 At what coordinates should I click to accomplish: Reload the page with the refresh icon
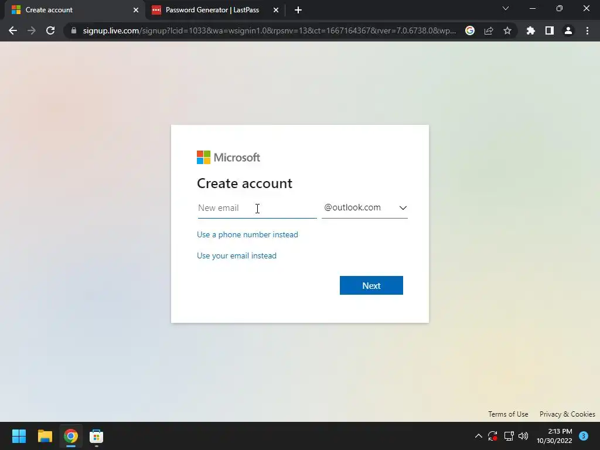click(x=50, y=30)
